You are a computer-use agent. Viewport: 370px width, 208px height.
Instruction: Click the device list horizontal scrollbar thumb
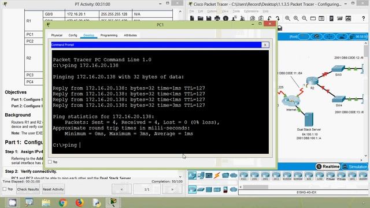256,187
